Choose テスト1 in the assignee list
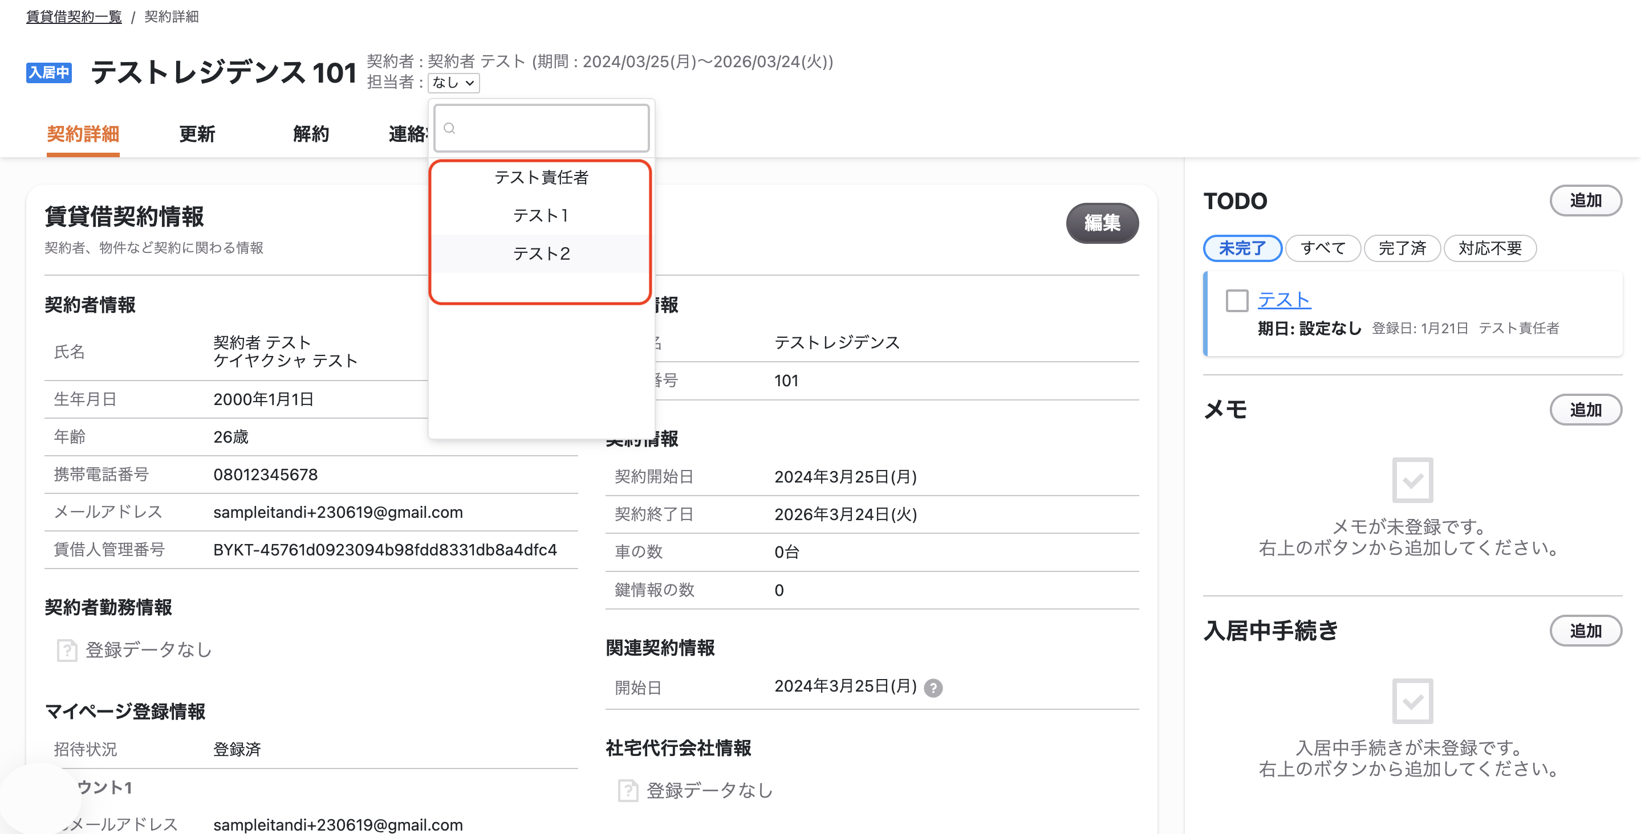This screenshot has height=834, width=1641. pos(541,216)
